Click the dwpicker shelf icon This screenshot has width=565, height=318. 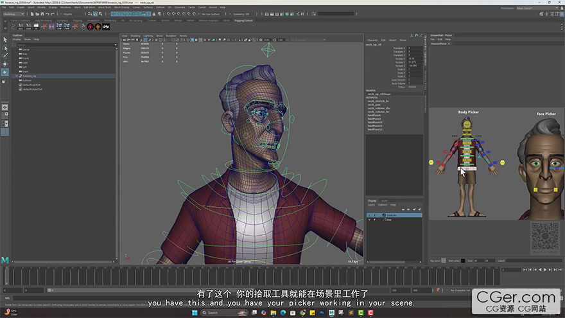coord(107,27)
